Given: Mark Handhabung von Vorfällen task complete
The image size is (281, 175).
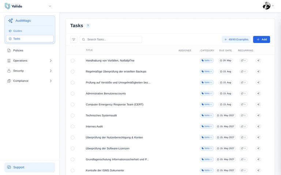Looking at the screenshot, I should pyautogui.click(x=72, y=61).
